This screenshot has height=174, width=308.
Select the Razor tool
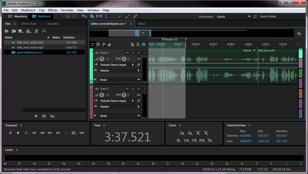coord(92,16)
